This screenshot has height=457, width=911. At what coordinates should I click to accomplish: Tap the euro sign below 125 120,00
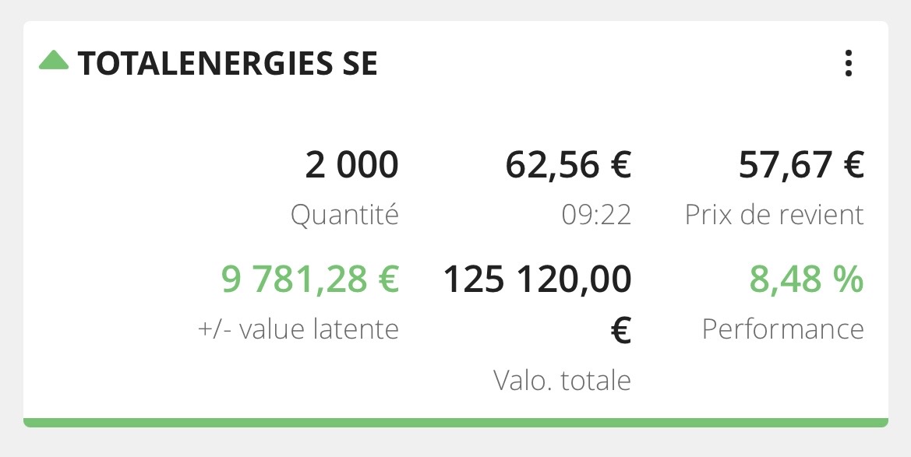click(620, 330)
